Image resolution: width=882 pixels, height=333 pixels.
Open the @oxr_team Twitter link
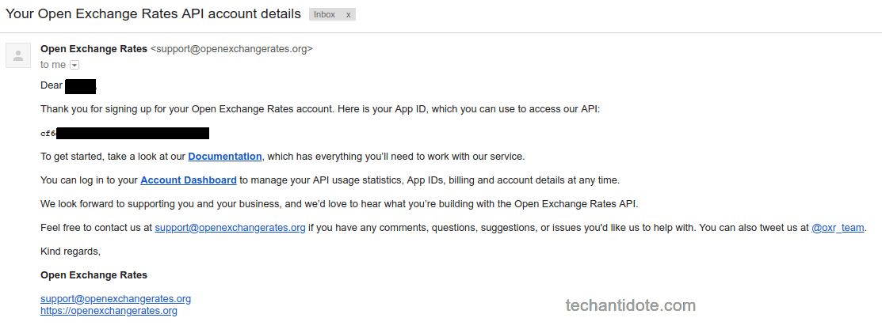(838, 228)
